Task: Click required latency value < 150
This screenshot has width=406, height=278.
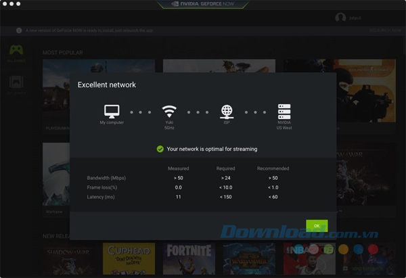Action: click(226, 197)
